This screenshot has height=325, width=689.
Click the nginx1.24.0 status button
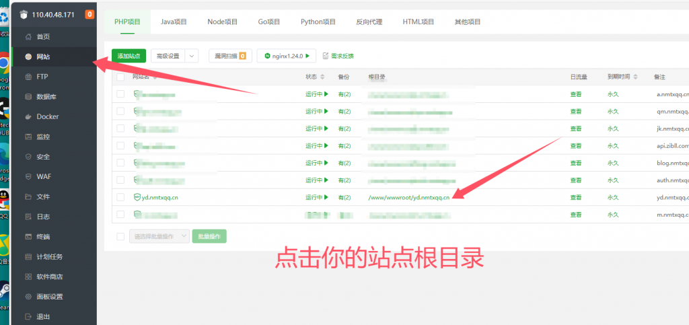(x=287, y=56)
